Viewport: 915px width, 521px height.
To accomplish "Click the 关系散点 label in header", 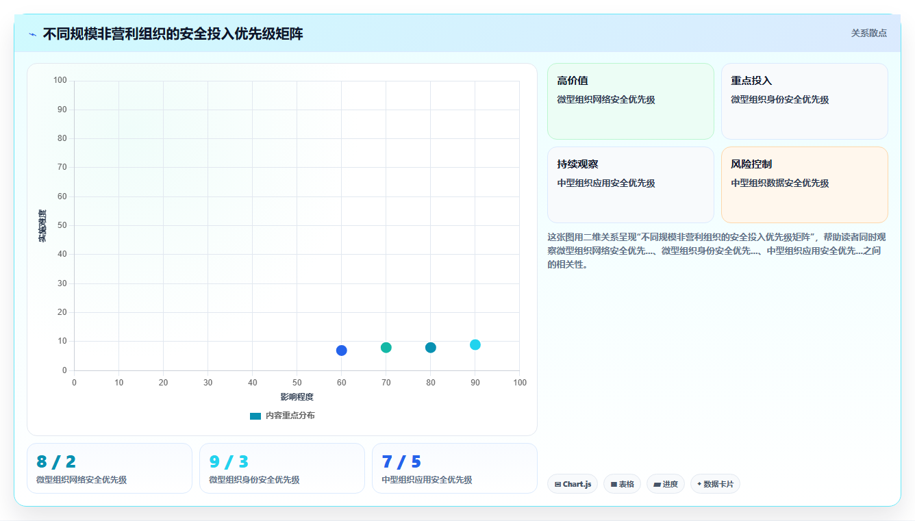I will [868, 33].
